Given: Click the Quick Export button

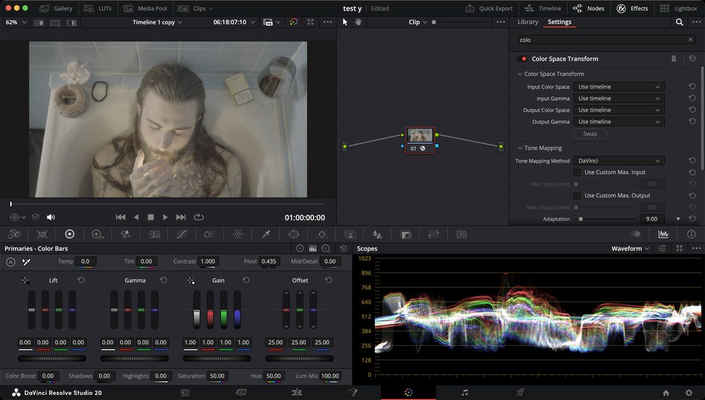Looking at the screenshot, I should point(489,8).
